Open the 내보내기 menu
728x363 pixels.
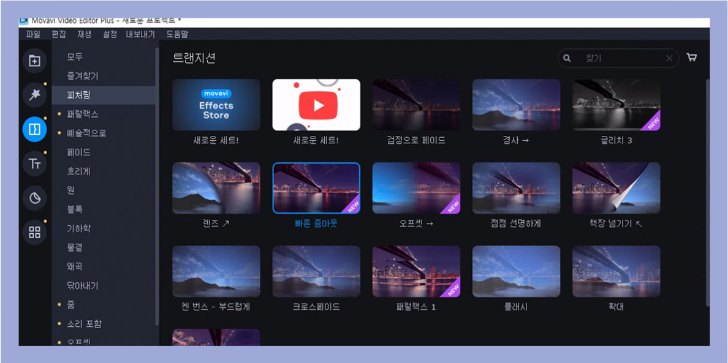point(140,34)
